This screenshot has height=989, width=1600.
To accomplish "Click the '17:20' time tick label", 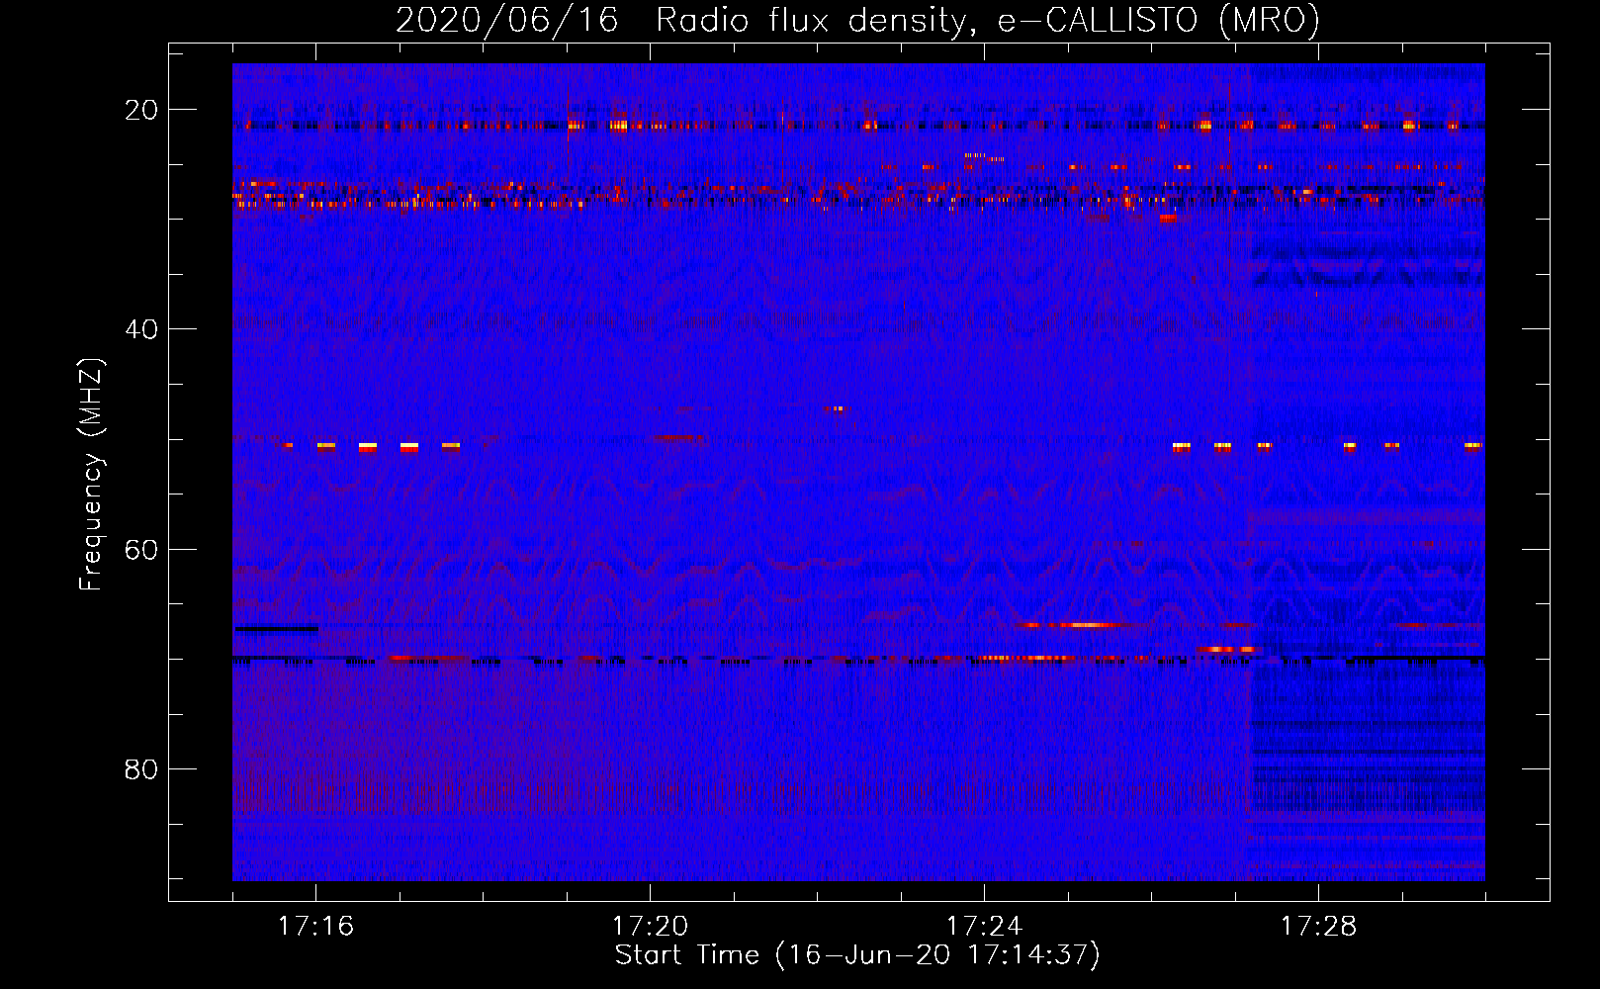I will (650, 927).
